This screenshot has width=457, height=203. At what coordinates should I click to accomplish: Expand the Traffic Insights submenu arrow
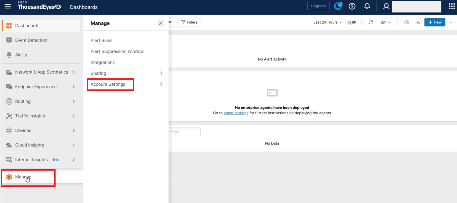[x=74, y=116]
